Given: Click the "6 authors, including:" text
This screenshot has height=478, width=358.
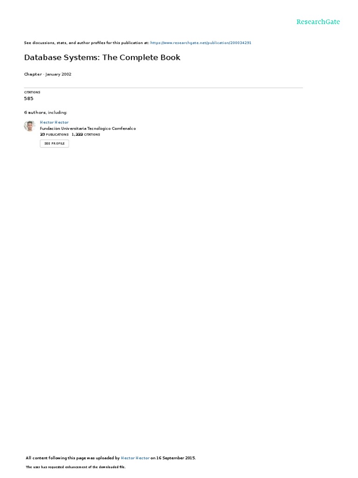Looking at the screenshot, I should (x=46, y=112).
